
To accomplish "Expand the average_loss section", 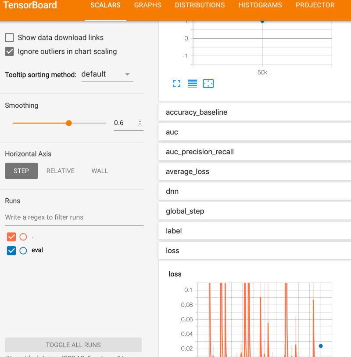I will pos(254,171).
